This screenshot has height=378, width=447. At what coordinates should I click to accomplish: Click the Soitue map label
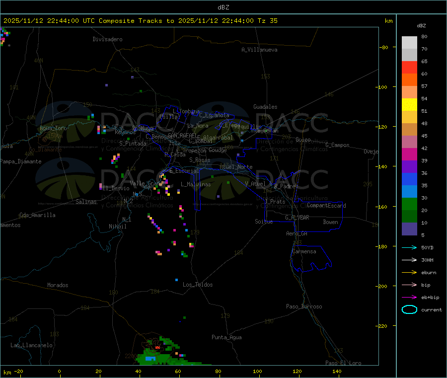pos(264,222)
